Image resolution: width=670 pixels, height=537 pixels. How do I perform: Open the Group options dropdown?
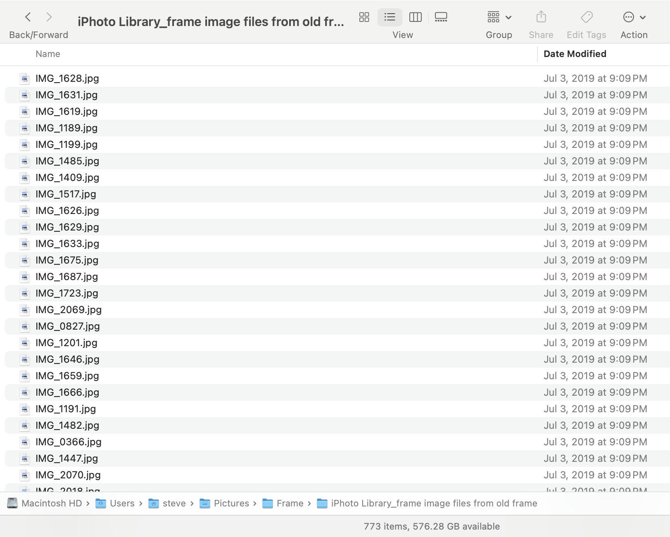coord(499,17)
